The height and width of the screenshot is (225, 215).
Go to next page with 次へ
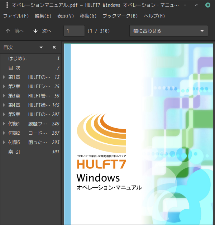click(42, 31)
